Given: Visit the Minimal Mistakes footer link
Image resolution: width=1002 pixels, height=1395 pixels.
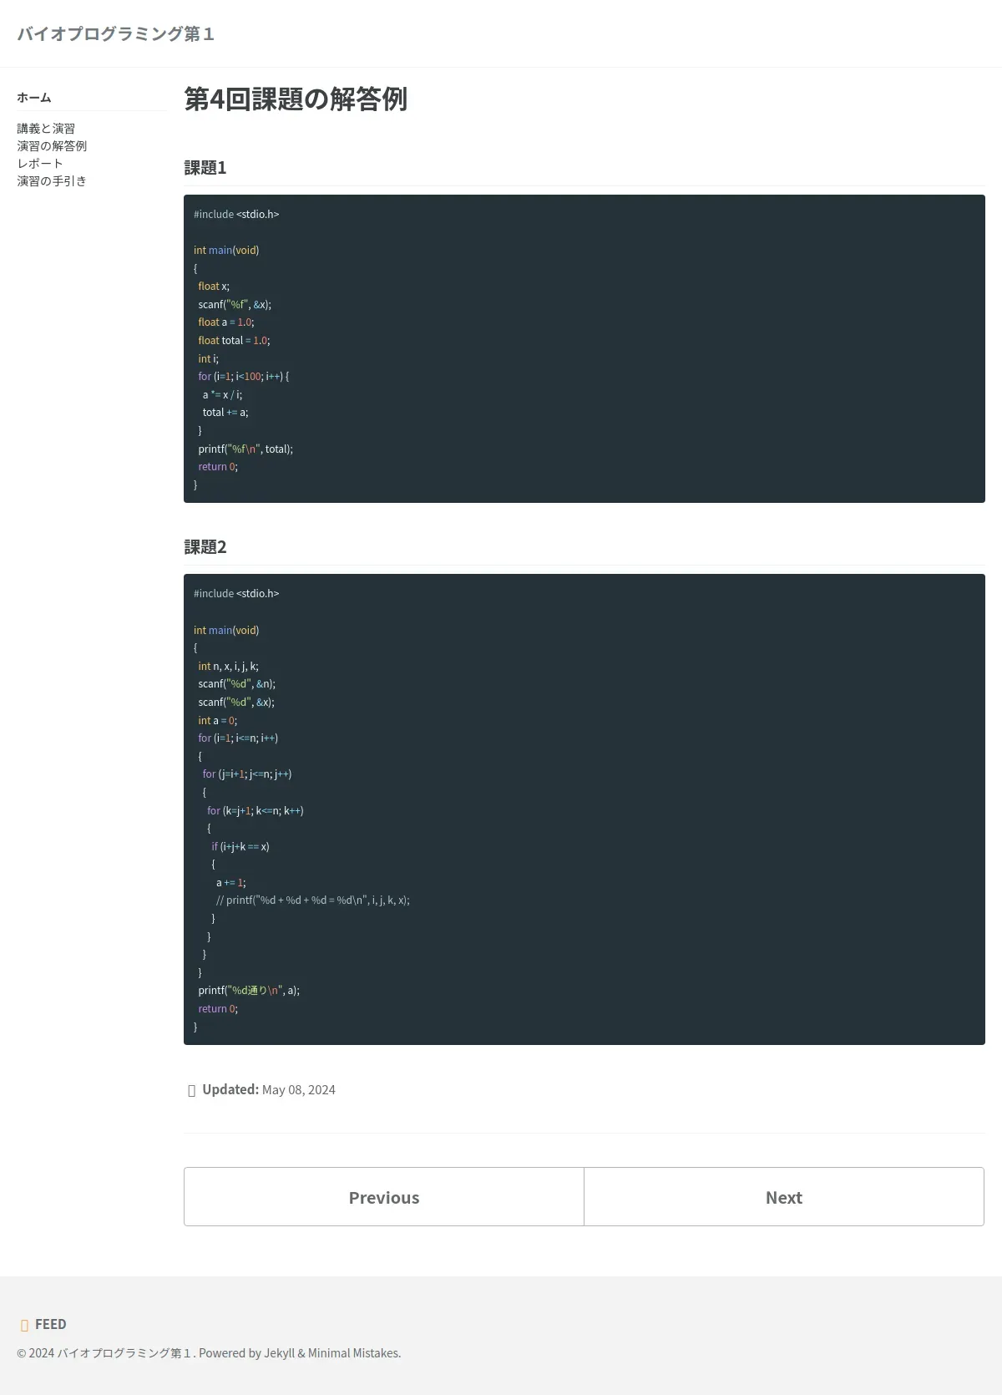Looking at the screenshot, I should tap(353, 1353).
